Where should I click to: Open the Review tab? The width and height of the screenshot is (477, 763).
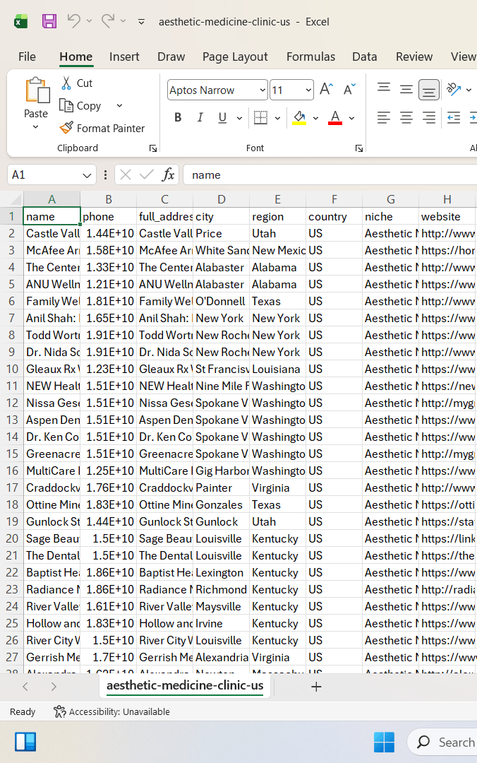tap(413, 57)
